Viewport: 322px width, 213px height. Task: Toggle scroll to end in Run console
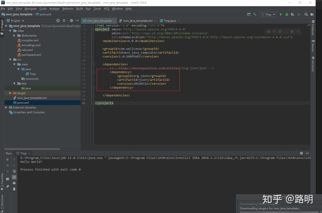click(x=14, y=177)
